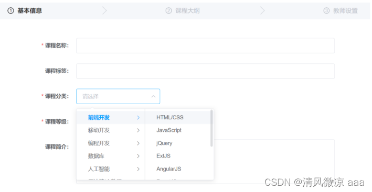Select 数据库 category

[111, 156]
